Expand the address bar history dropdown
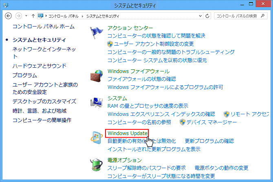This screenshot has height=182, width=273. 200,16
